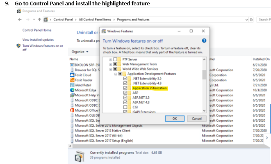Click the Programs and Features breadcrumb
Image resolution: width=271 pixels, height=164 pixels.
[x=133, y=20]
